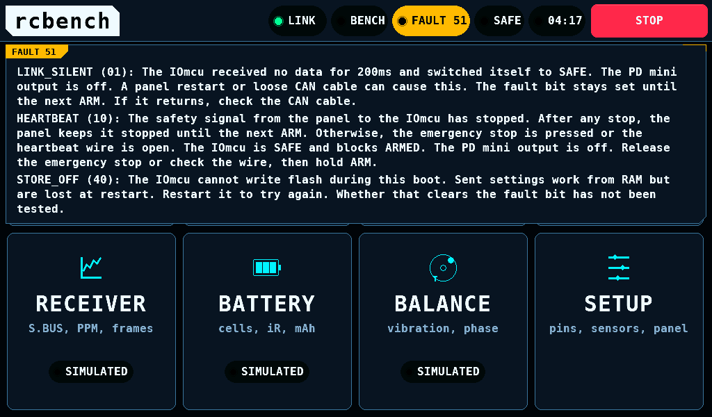Click the Battery icon
The image size is (712, 417).
(x=267, y=268)
